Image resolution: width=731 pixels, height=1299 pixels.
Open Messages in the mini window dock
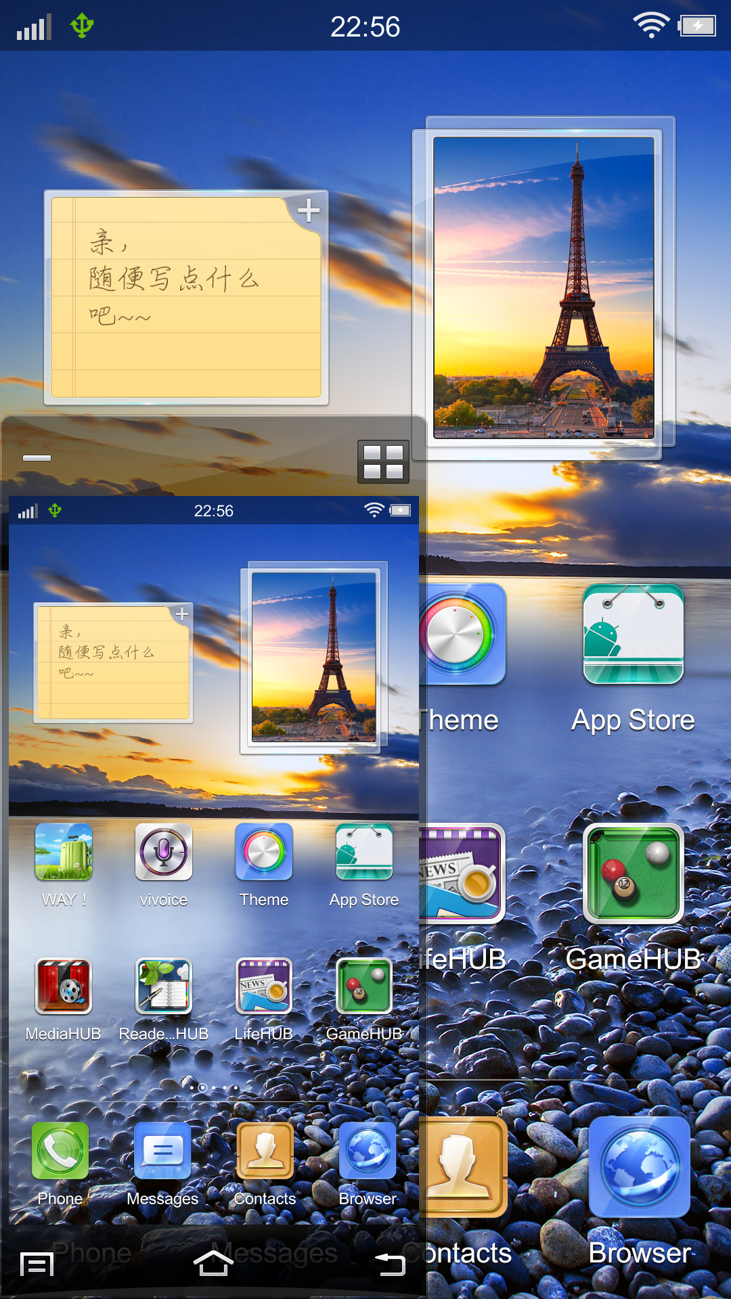coord(162,1151)
